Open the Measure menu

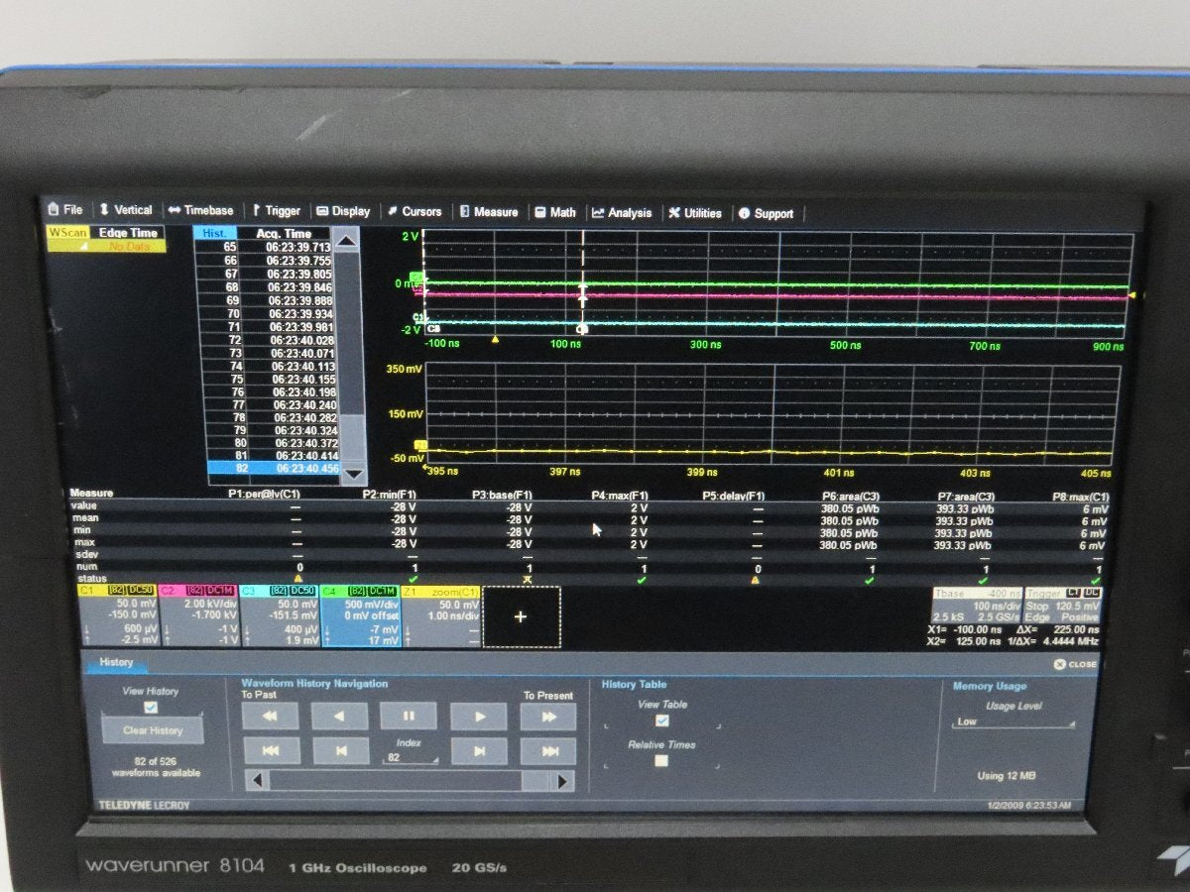488,212
